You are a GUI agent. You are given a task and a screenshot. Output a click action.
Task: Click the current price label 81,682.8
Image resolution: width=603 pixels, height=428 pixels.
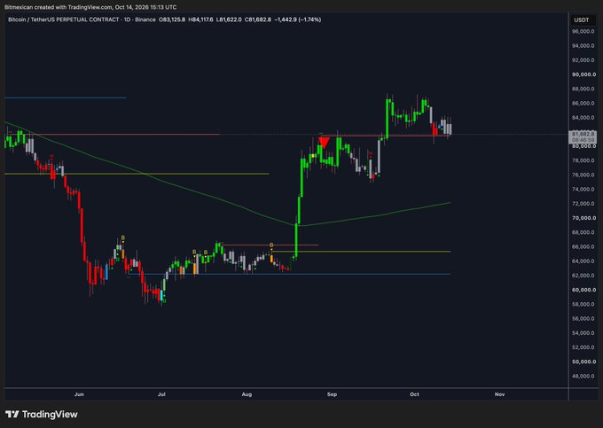[x=583, y=134]
